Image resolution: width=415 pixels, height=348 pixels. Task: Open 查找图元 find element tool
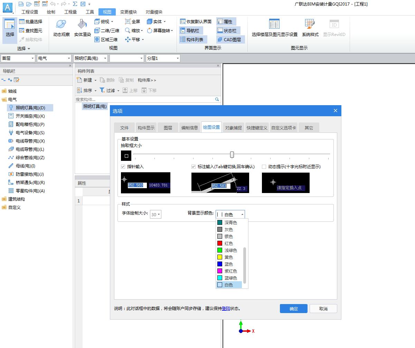pyautogui.click(x=31, y=30)
